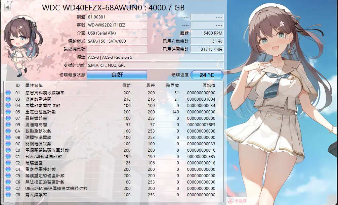Click rotation speed field 5400 RPM
Image resolution: width=338 pixels, height=205 pixels.
coord(207,33)
